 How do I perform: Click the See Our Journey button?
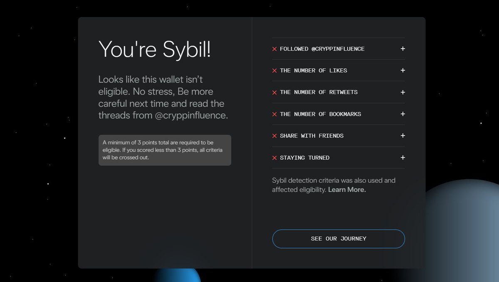point(338,239)
